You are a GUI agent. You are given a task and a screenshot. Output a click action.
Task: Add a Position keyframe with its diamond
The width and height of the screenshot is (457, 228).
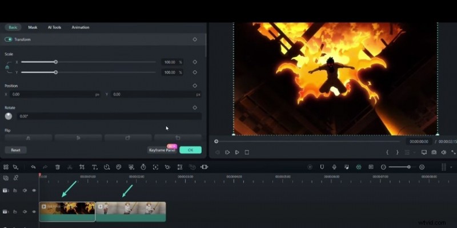tap(195, 86)
